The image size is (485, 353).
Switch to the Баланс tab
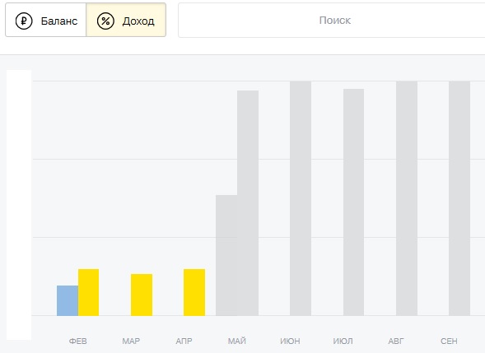click(46, 20)
